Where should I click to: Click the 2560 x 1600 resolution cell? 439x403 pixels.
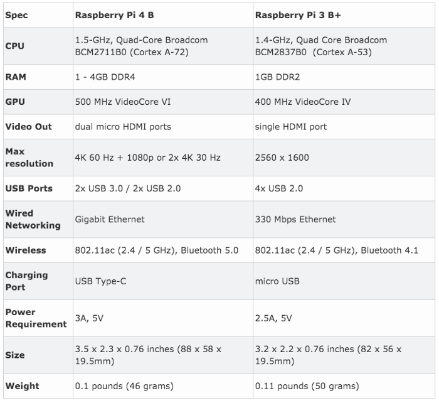(344, 158)
